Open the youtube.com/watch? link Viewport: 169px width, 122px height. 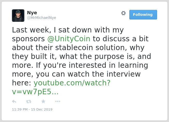(x=72, y=83)
